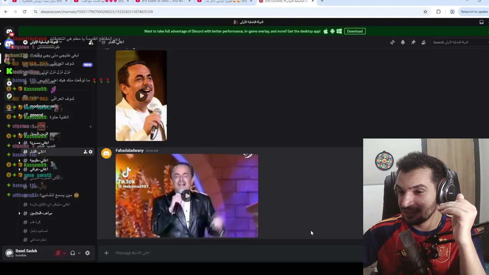The width and height of the screenshot is (489, 275).
Task: Toggle the muted microphone button
Action: tap(58, 253)
